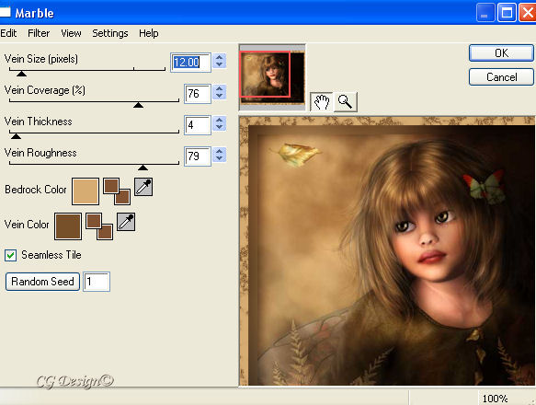Click the Vein Coverage slider handle

[138, 105]
